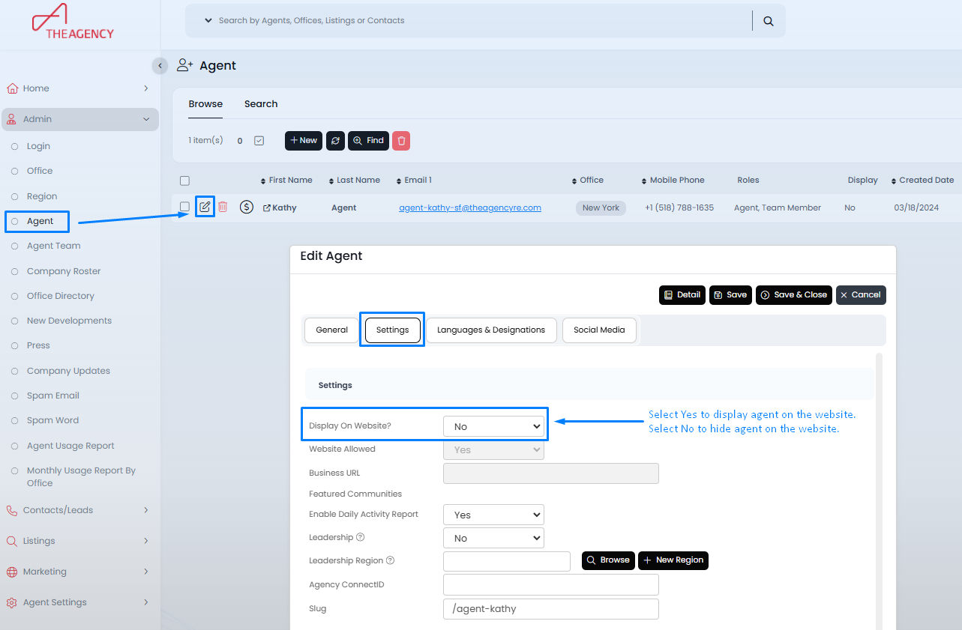Collapse the Admin menu chevron

pyautogui.click(x=146, y=119)
